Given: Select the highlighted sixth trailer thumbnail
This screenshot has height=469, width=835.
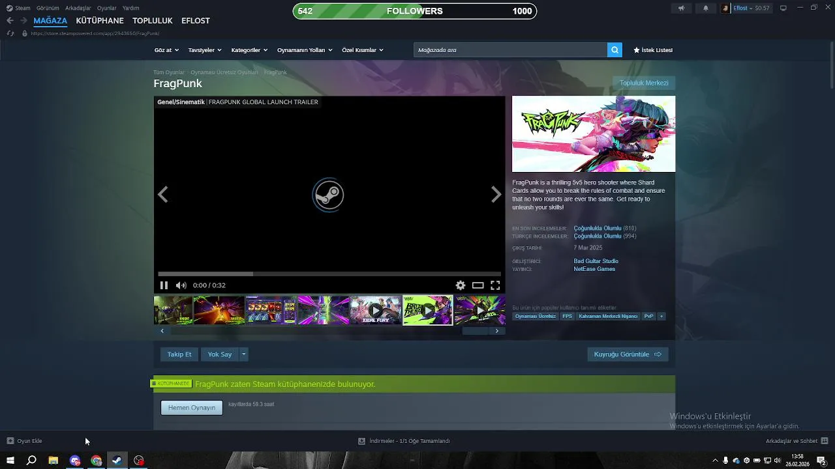Looking at the screenshot, I should click(x=428, y=310).
